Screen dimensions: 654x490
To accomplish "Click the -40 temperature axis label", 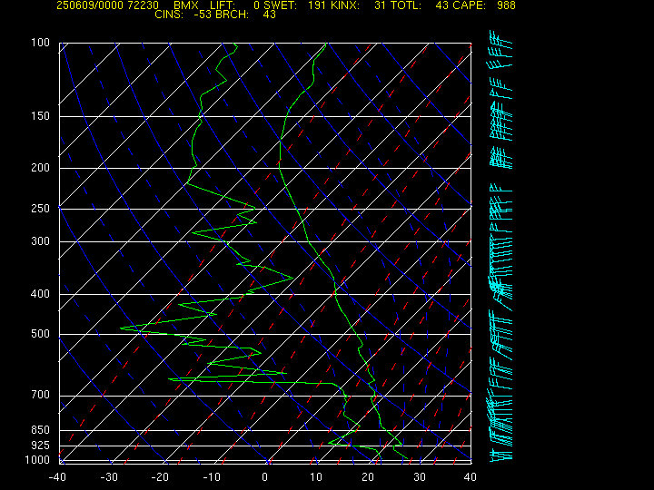I will pyautogui.click(x=57, y=477).
